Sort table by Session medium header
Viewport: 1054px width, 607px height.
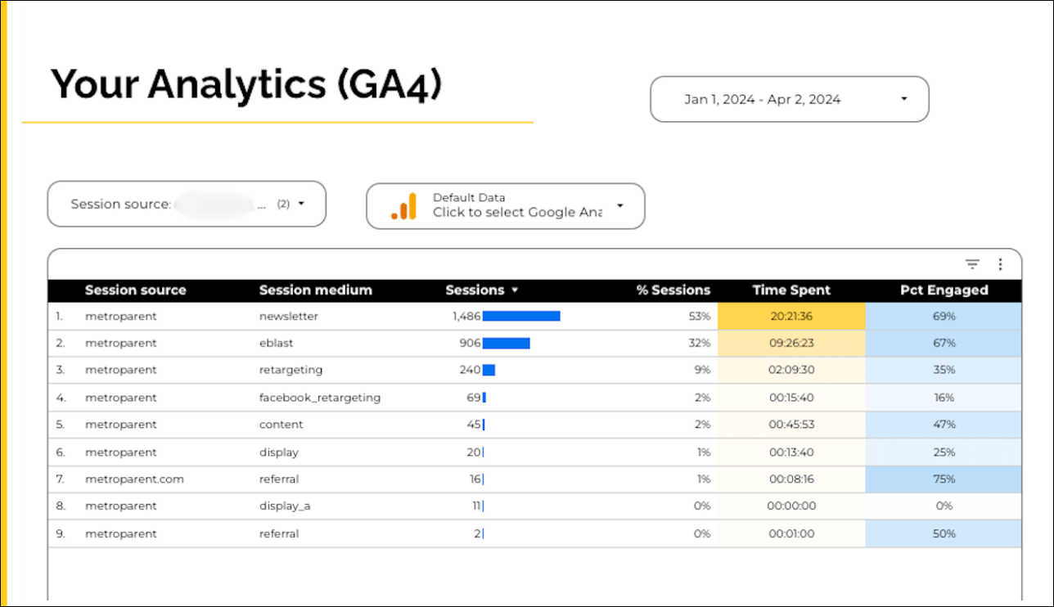315,290
